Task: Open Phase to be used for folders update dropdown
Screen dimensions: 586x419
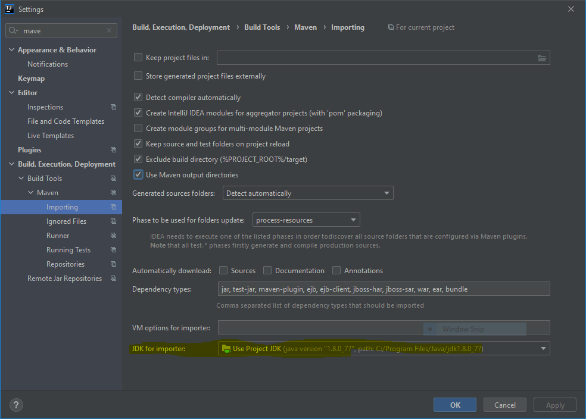Action: 306,220
